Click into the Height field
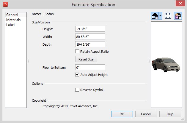The image size is (187, 123). click(x=90, y=29)
